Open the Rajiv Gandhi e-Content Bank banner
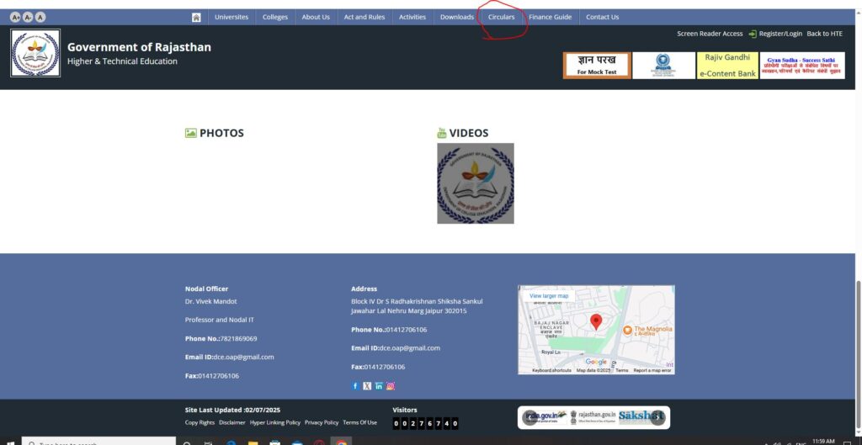Viewport: 862px width, 445px height. pyautogui.click(x=728, y=66)
